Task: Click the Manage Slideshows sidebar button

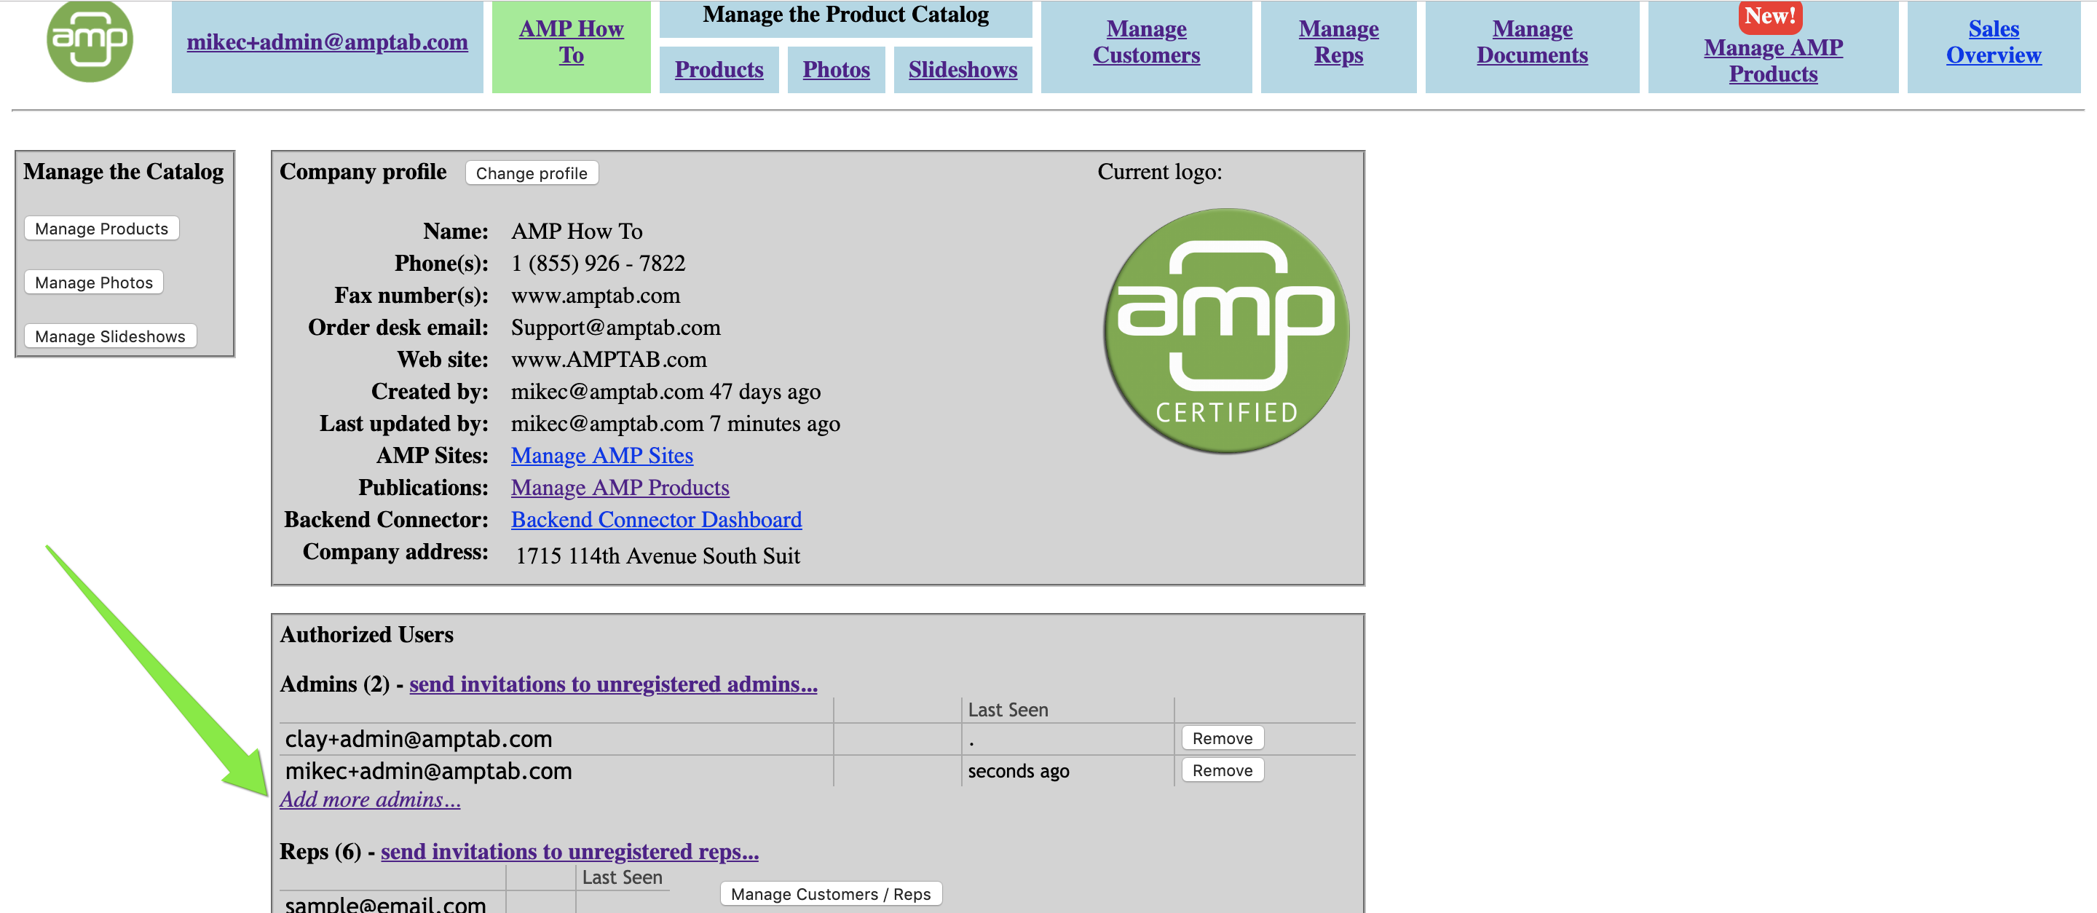Action: tap(110, 336)
